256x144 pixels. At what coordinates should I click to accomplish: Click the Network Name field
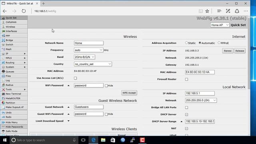[x=88, y=43]
